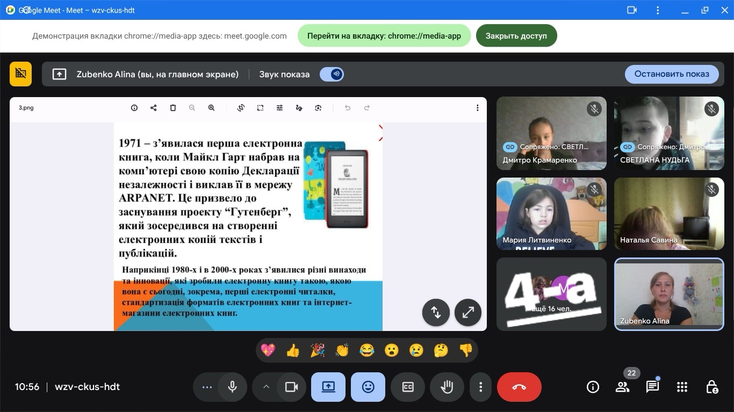734x412 pixels.
Task: Toggle the presentation audio switch
Action: point(332,74)
